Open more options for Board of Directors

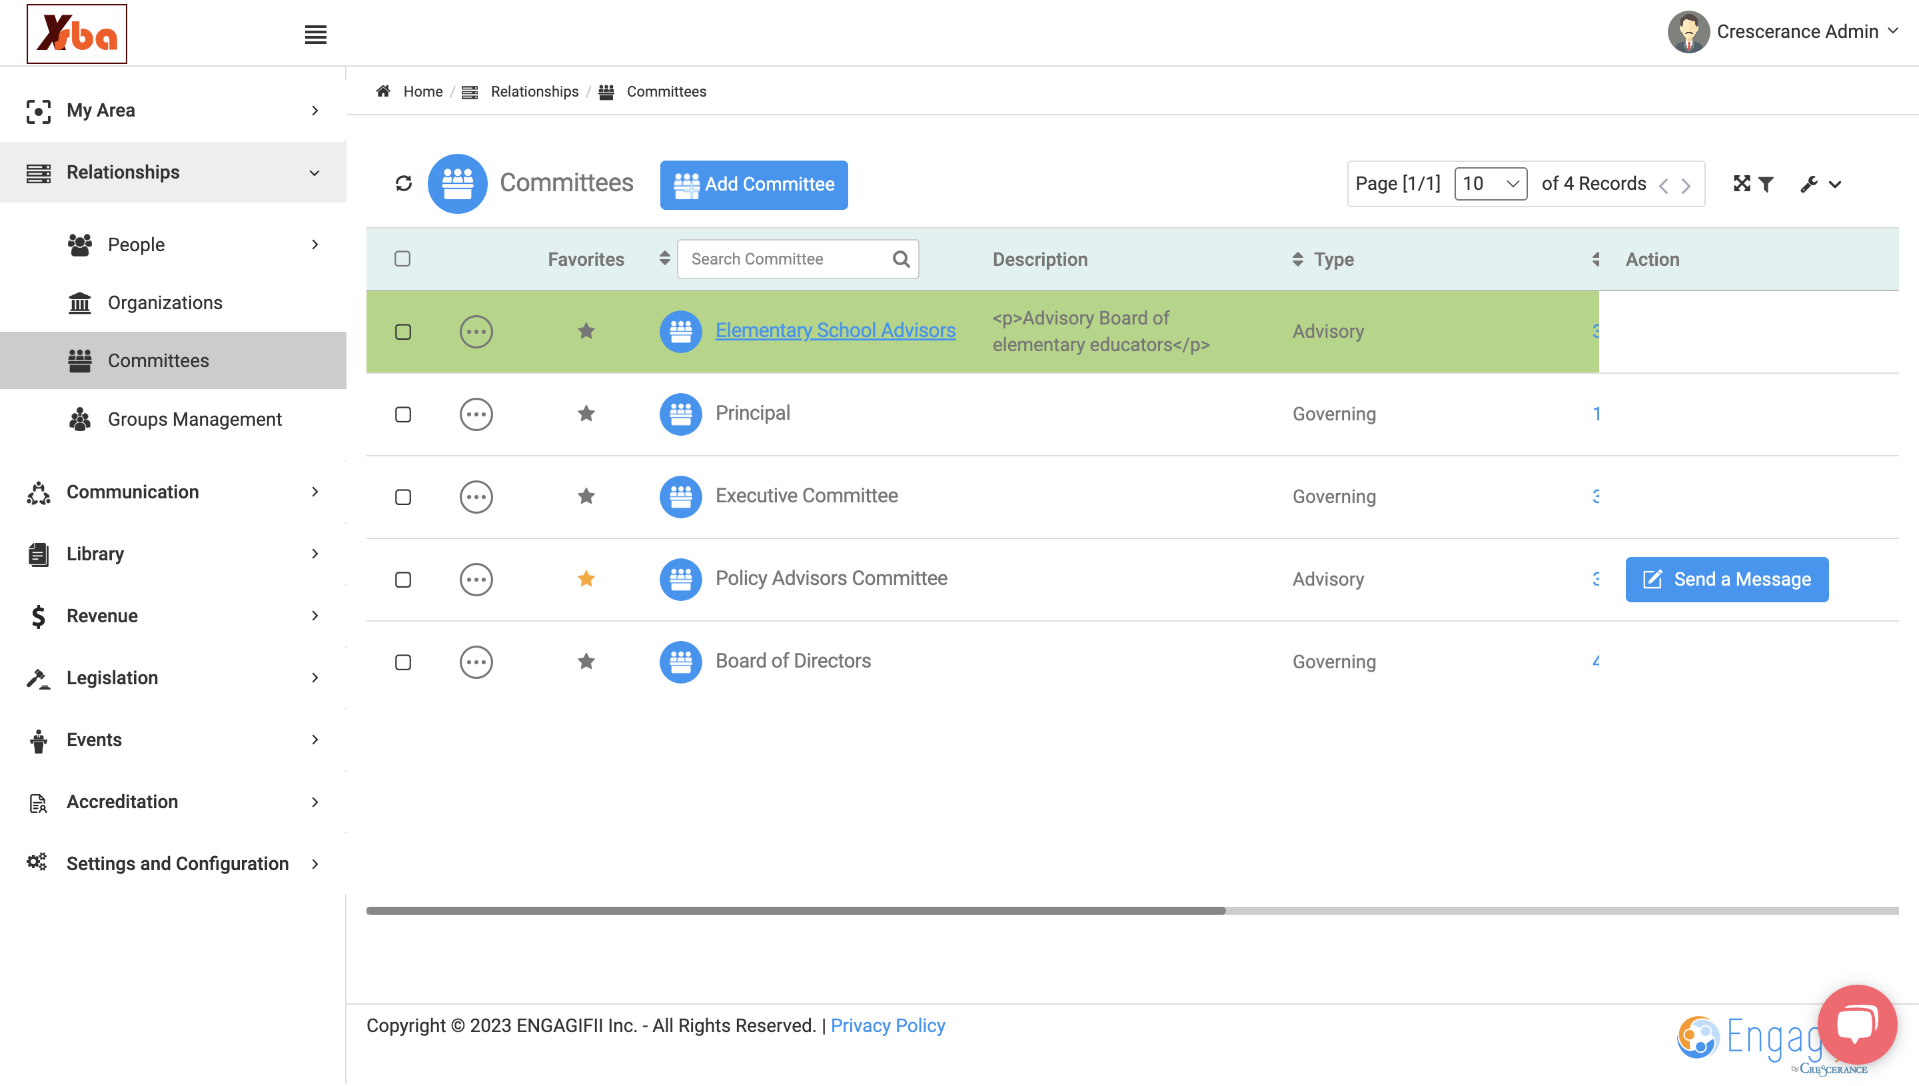click(x=476, y=662)
